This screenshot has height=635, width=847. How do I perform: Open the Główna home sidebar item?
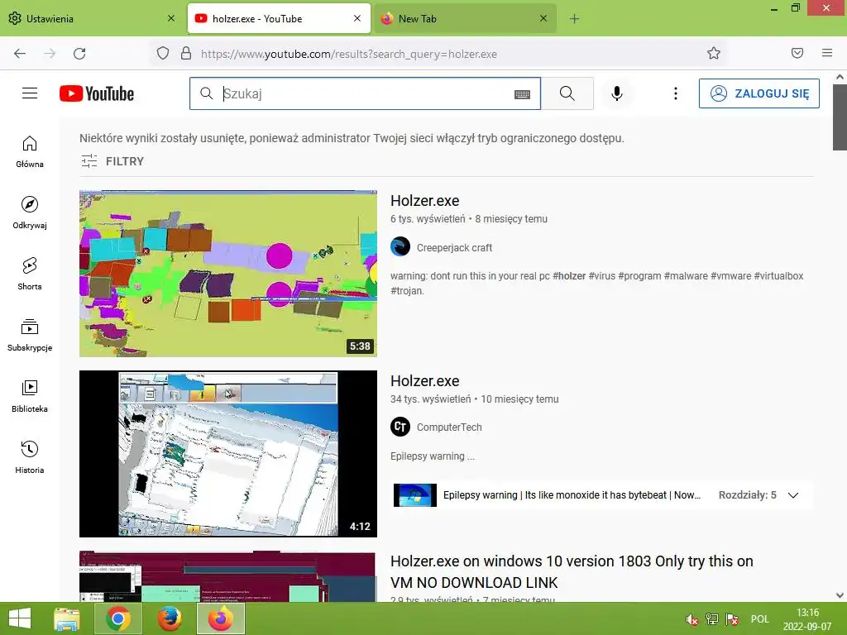click(x=30, y=152)
